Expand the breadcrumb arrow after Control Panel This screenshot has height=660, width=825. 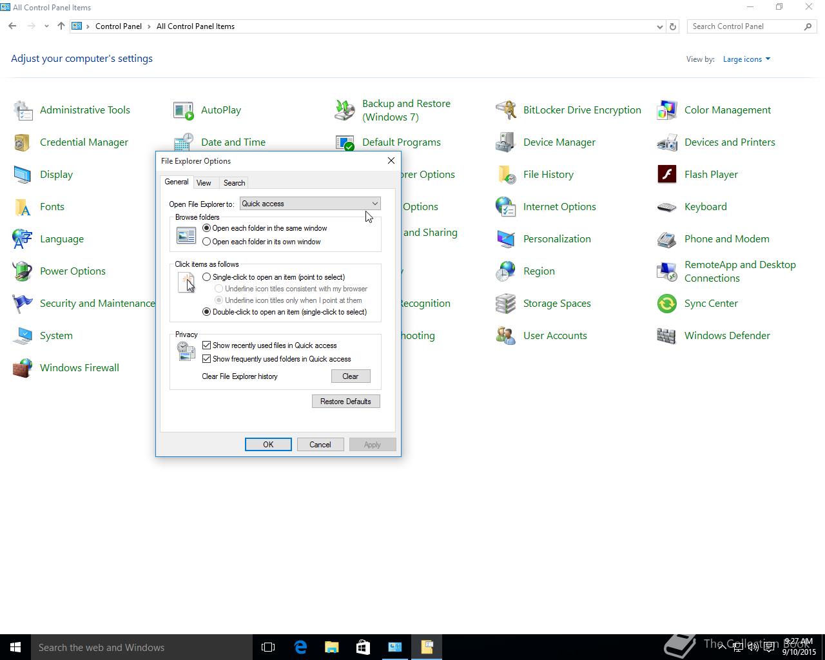click(x=149, y=26)
